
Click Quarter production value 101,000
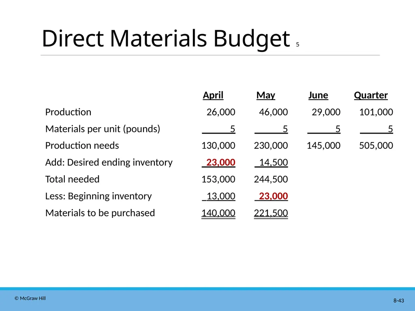pyautogui.click(x=376, y=112)
